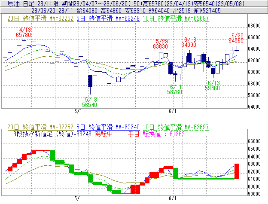Click the red 陽転中 status text
Viewport: 268px width, 204px height.
tap(104, 134)
